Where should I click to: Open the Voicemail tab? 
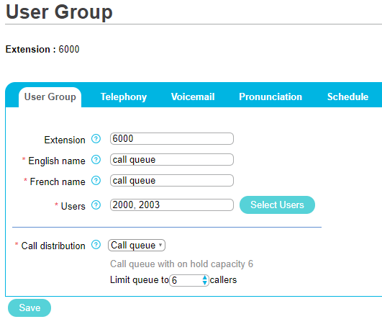pyautogui.click(x=193, y=97)
